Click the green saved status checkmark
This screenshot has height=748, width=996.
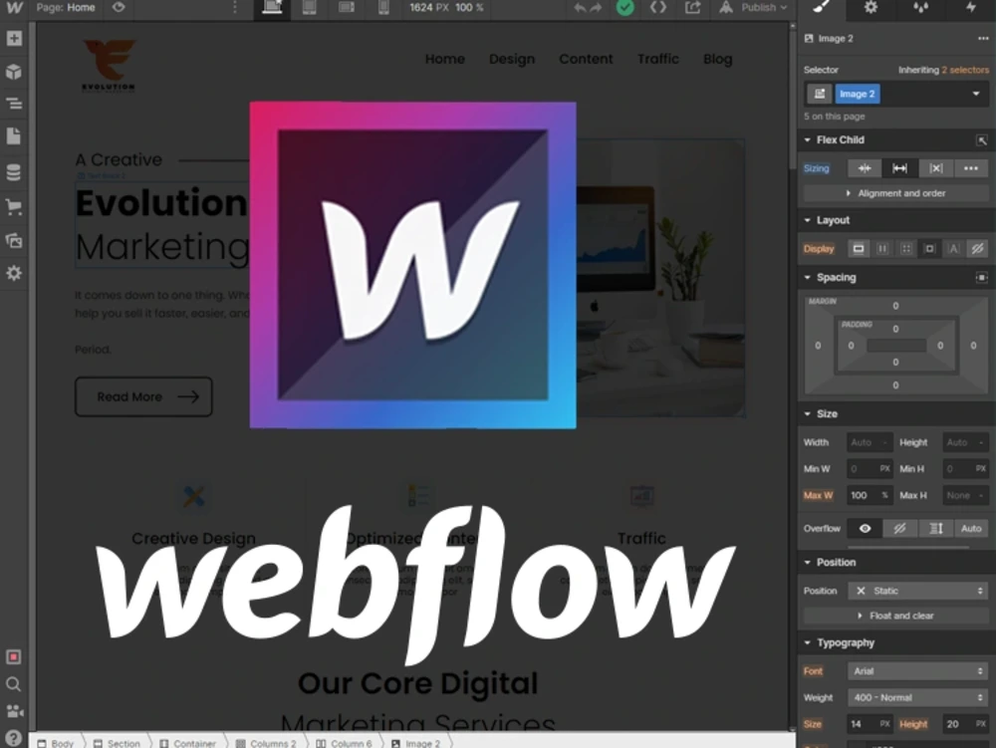tap(625, 8)
